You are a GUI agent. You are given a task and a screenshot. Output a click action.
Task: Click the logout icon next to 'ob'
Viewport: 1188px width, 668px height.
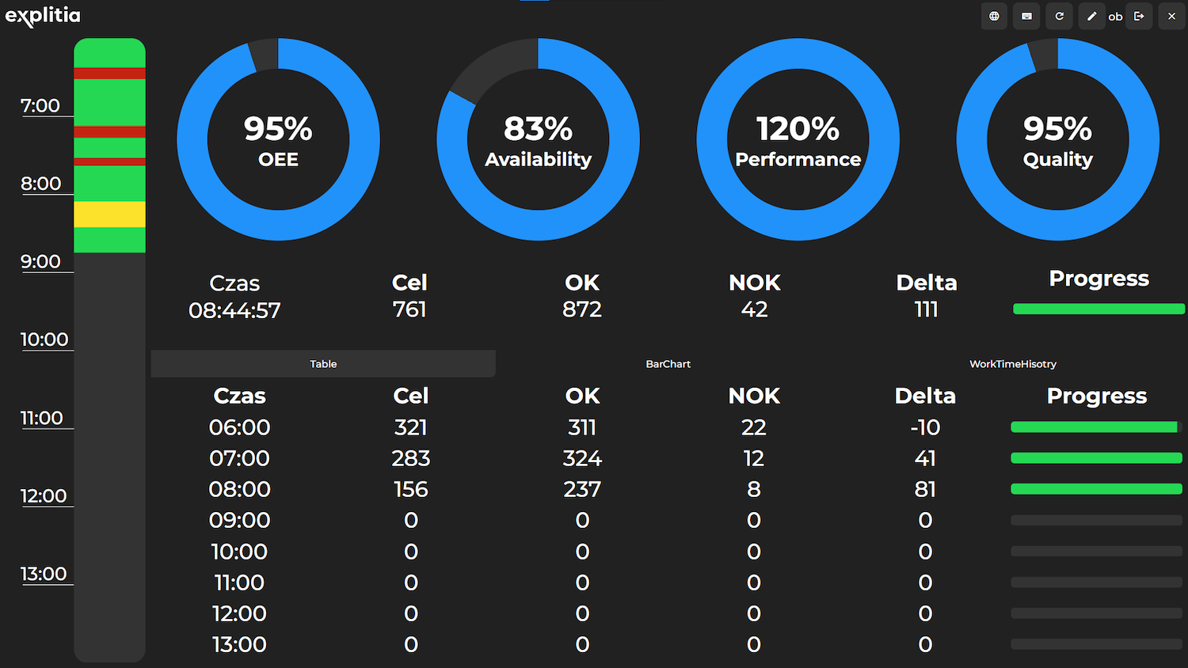tap(1139, 16)
